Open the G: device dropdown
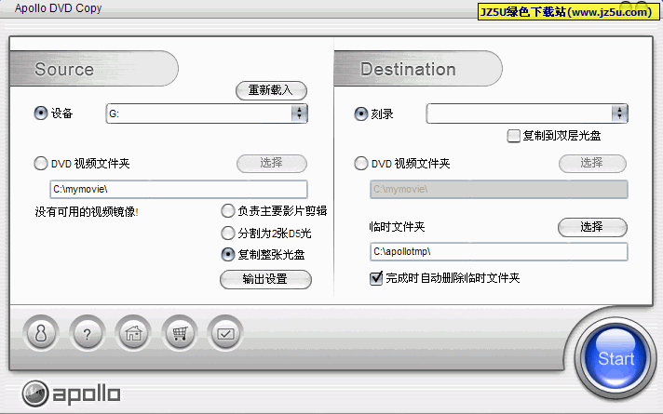The width and height of the screenshot is (663, 414). click(x=299, y=114)
